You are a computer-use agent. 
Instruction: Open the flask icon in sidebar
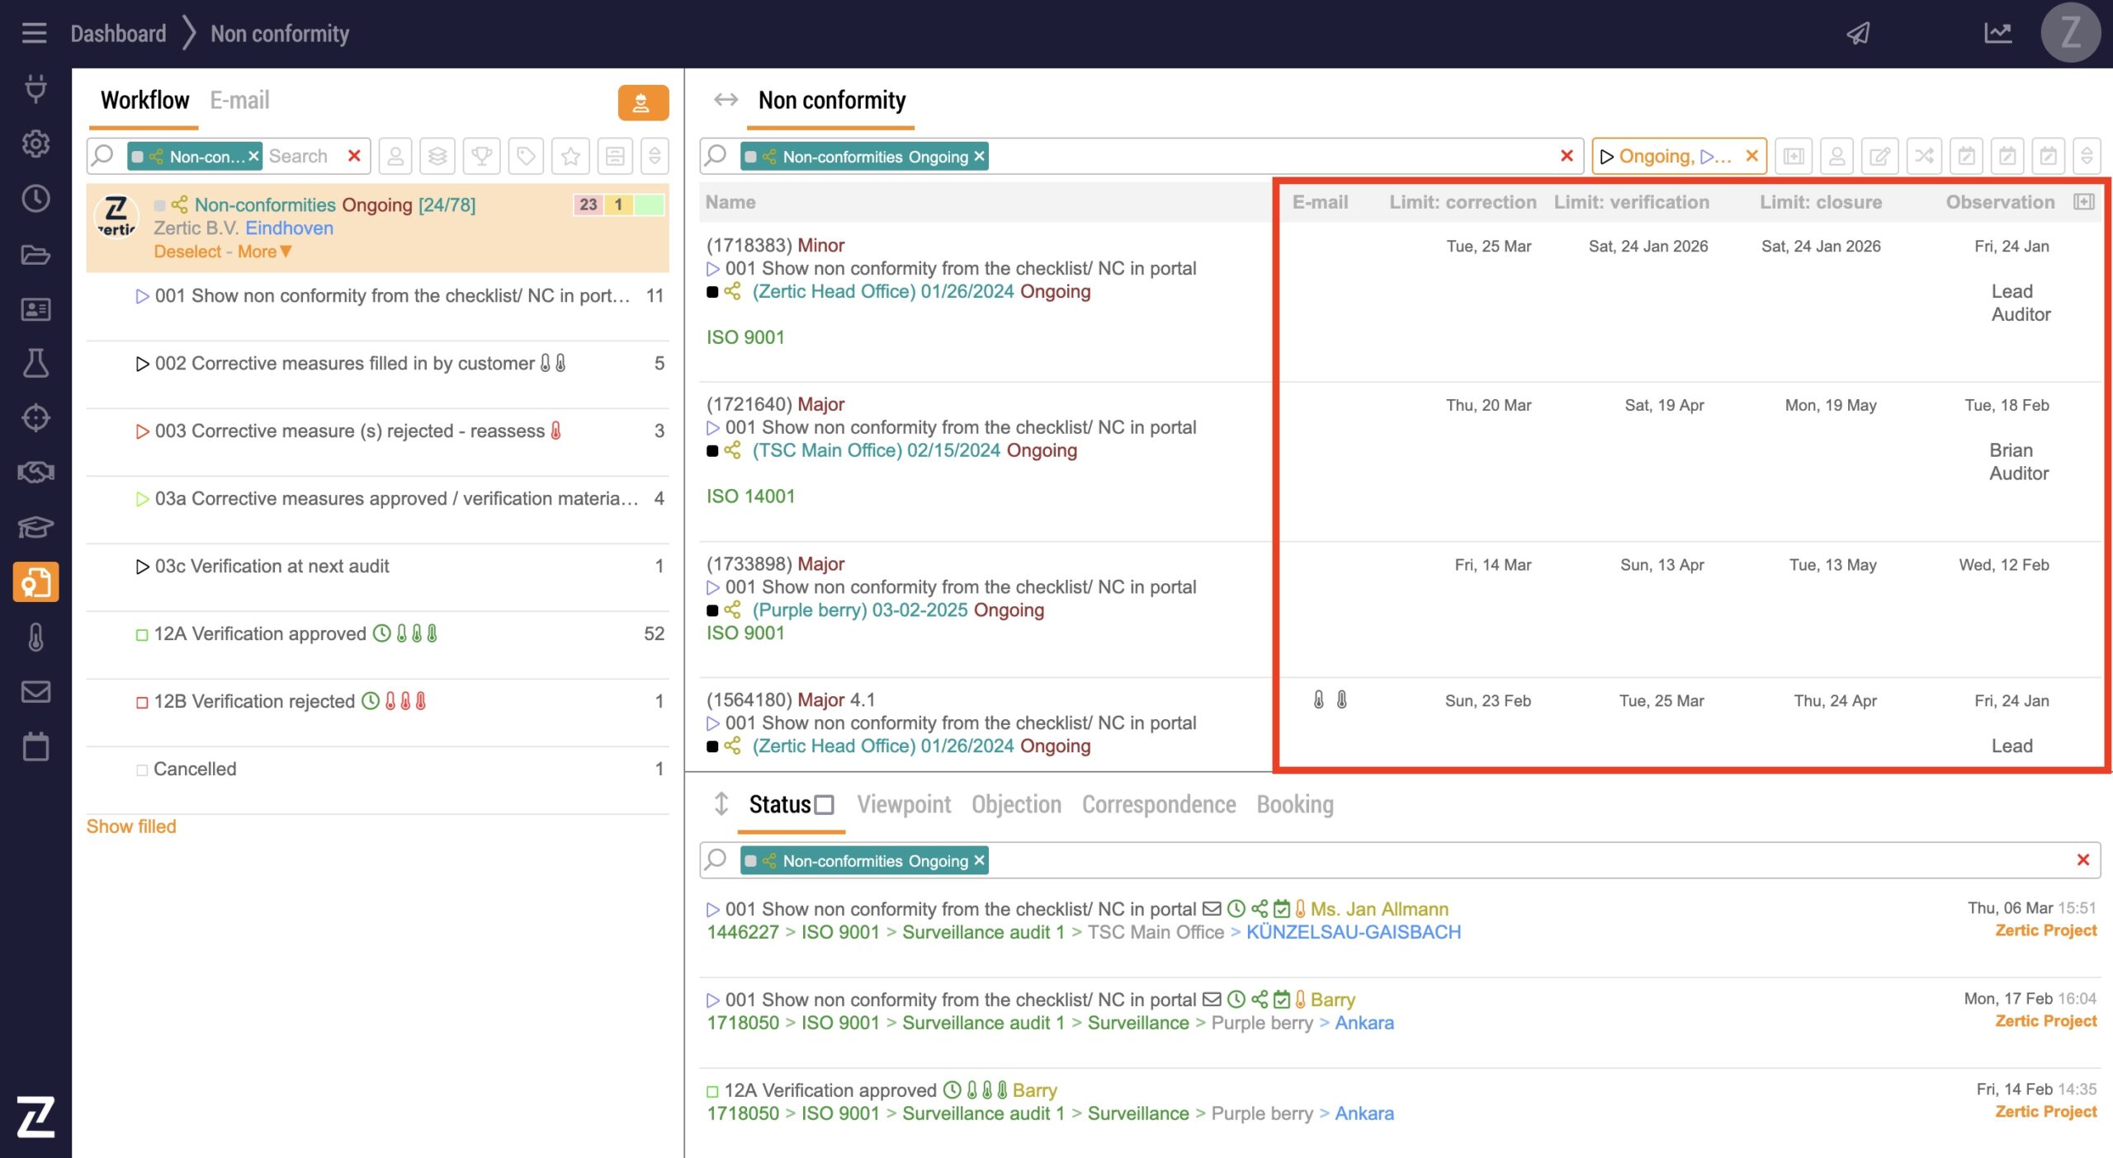click(35, 363)
